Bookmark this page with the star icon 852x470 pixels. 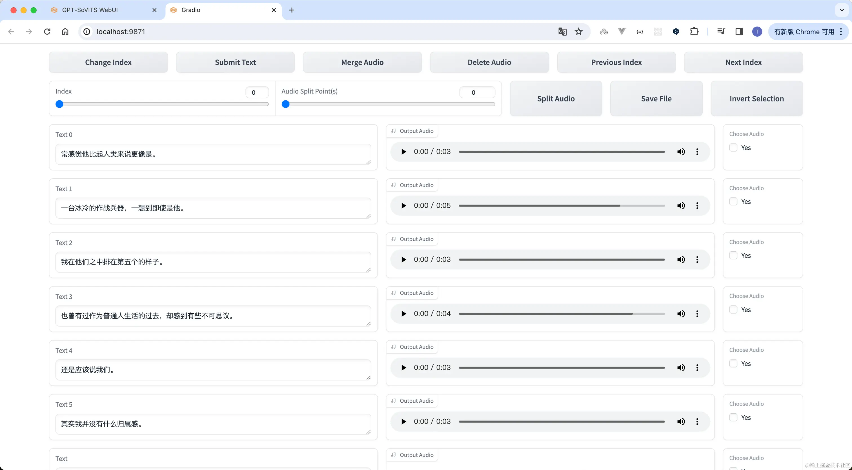click(x=578, y=32)
